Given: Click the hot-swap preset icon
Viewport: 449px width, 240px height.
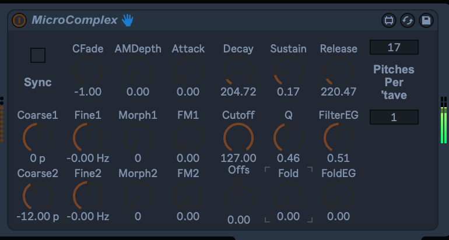Looking at the screenshot, I should coord(408,21).
